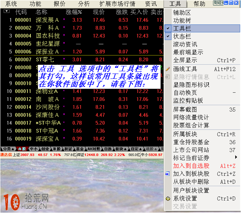Select 功能树 menu entry
The image size is (243, 213).
pyautogui.click(x=202, y=21)
